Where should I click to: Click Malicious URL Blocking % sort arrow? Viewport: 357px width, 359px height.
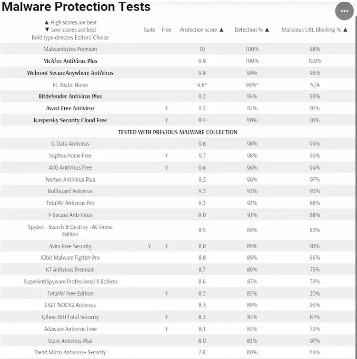coord(345,30)
